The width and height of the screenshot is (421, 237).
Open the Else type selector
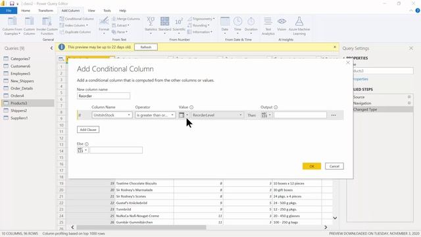82,150
